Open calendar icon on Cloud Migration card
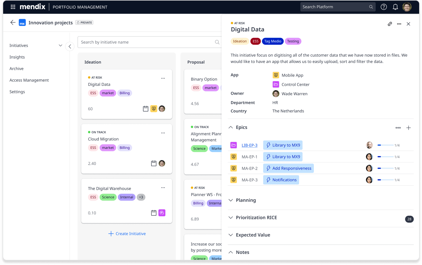 tap(154, 163)
